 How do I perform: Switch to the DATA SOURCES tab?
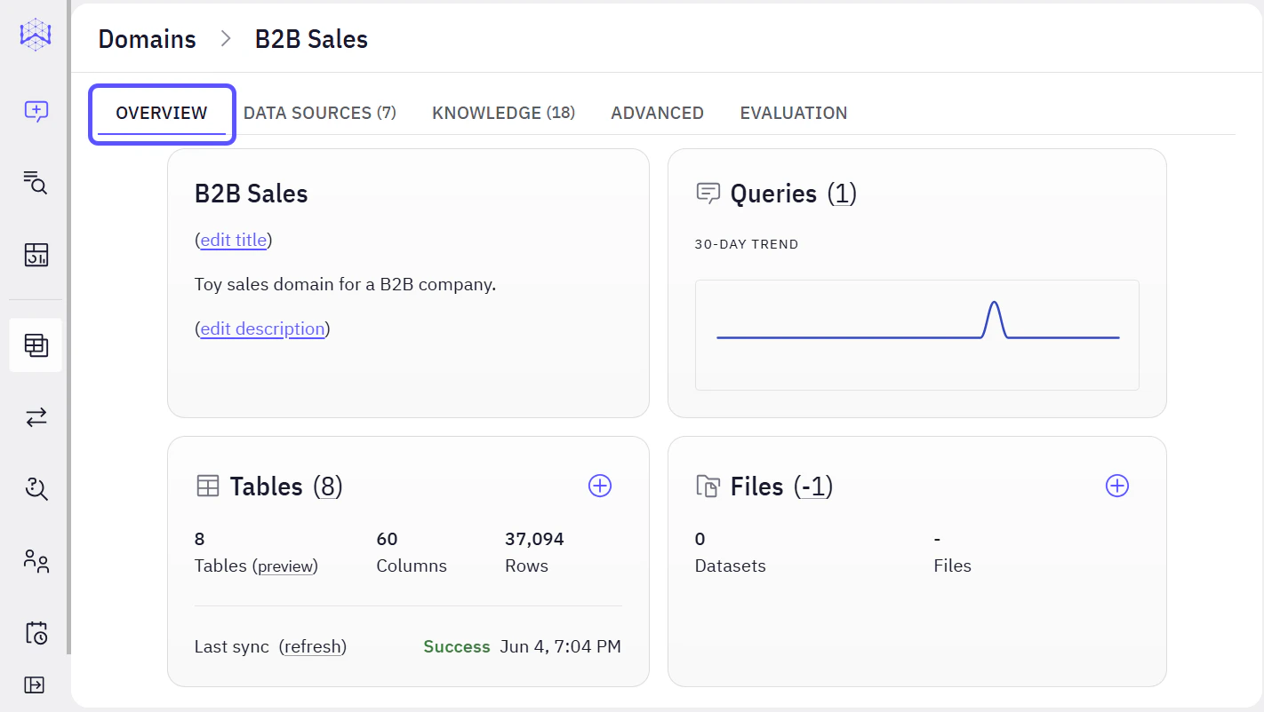pyautogui.click(x=320, y=113)
